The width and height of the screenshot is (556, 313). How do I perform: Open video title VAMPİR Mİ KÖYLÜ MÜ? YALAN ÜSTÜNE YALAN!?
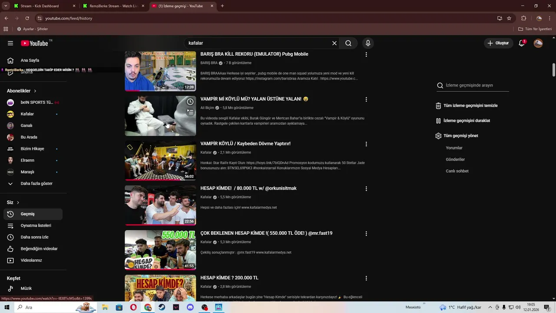pyautogui.click(x=254, y=99)
